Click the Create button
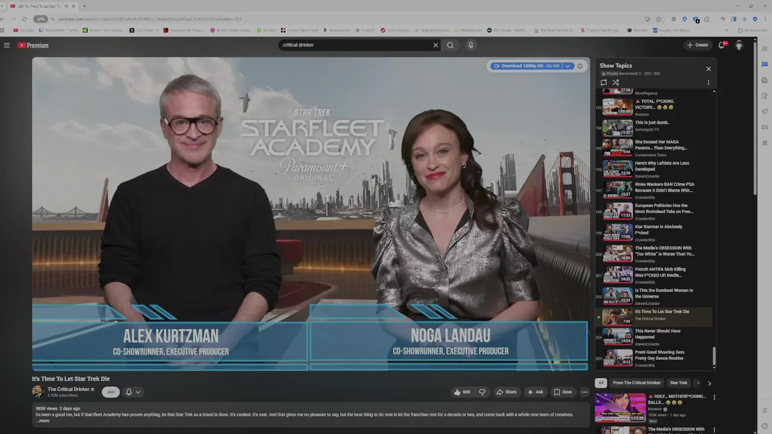This screenshot has width=772, height=434. [698, 45]
